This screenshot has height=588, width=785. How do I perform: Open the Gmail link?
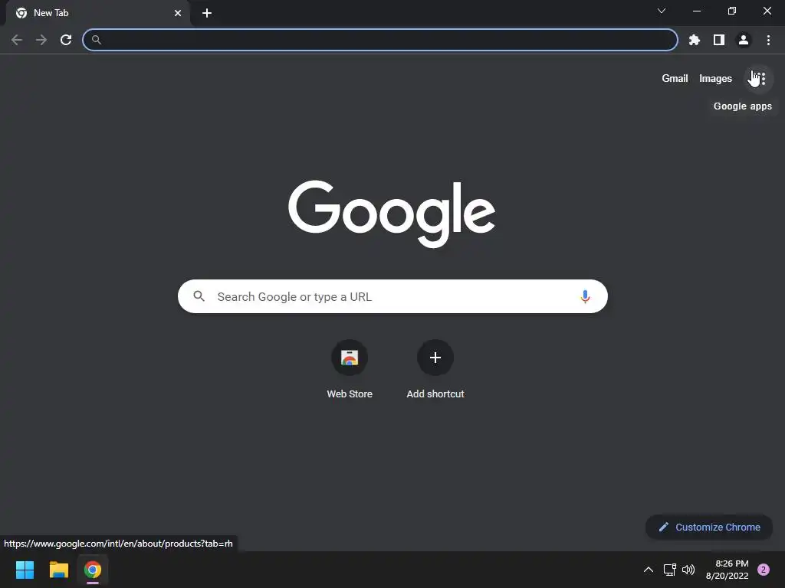click(x=675, y=79)
